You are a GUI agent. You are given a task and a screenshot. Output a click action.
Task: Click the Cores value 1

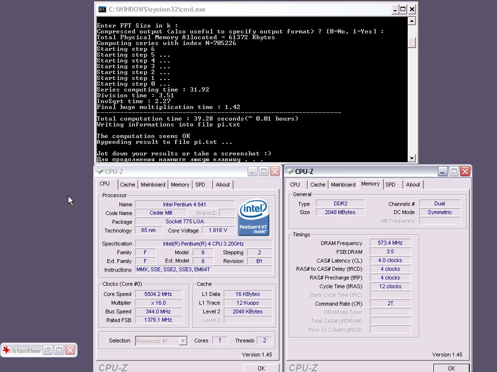point(219,341)
